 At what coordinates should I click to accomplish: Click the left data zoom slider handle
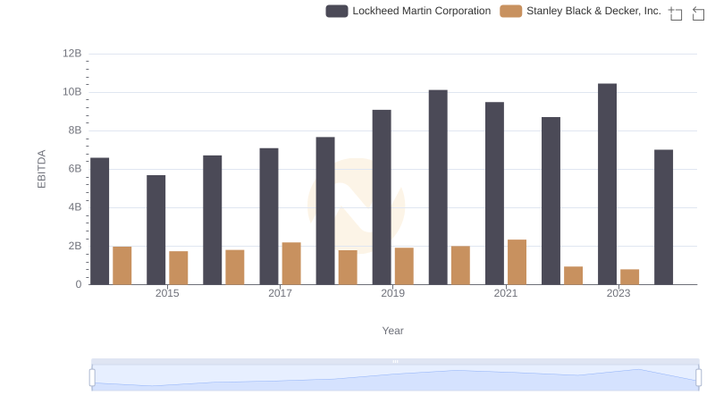(92, 378)
